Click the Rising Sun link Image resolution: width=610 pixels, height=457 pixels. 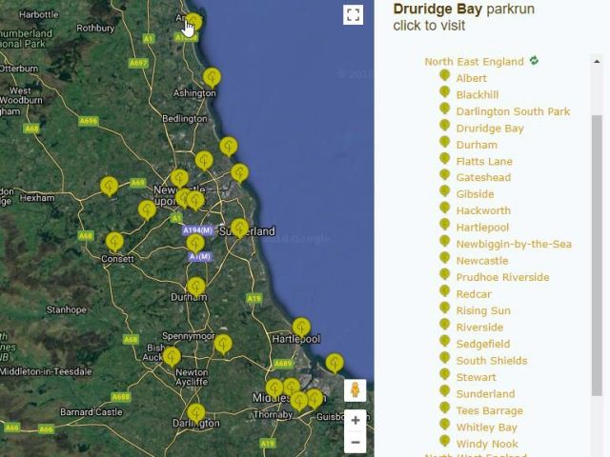pyautogui.click(x=483, y=311)
